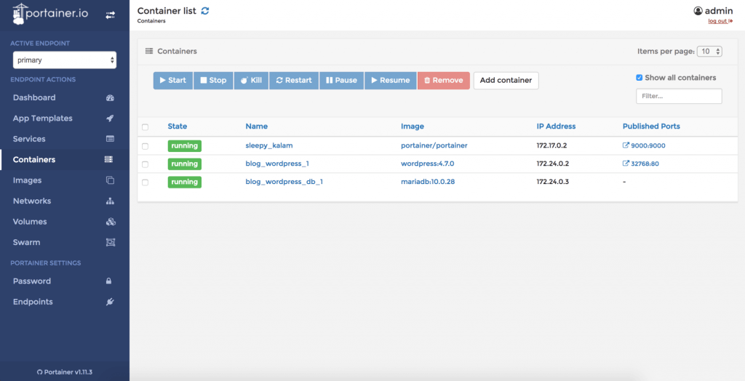Viewport: 745px width, 381px height.
Task: Click the App Templates rocket icon
Action: pos(110,119)
